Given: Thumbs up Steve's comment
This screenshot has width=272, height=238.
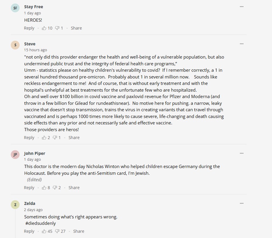Looking at the screenshot, I should point(44,138).
